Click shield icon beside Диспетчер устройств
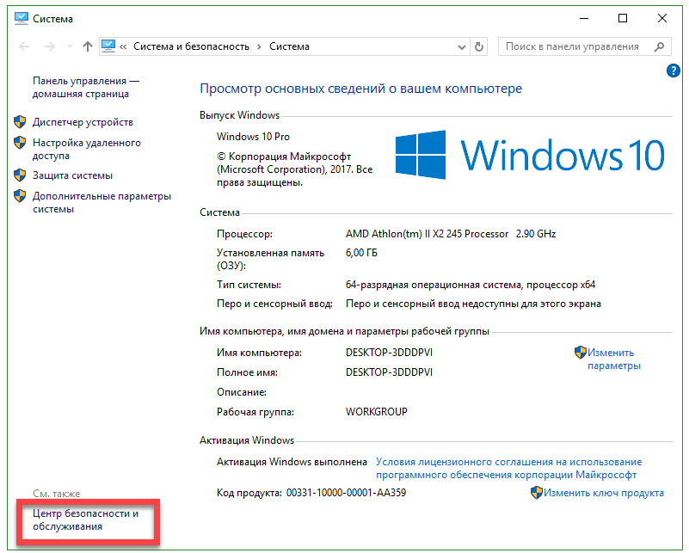689x553 pixels. click(x=20, y=122)
